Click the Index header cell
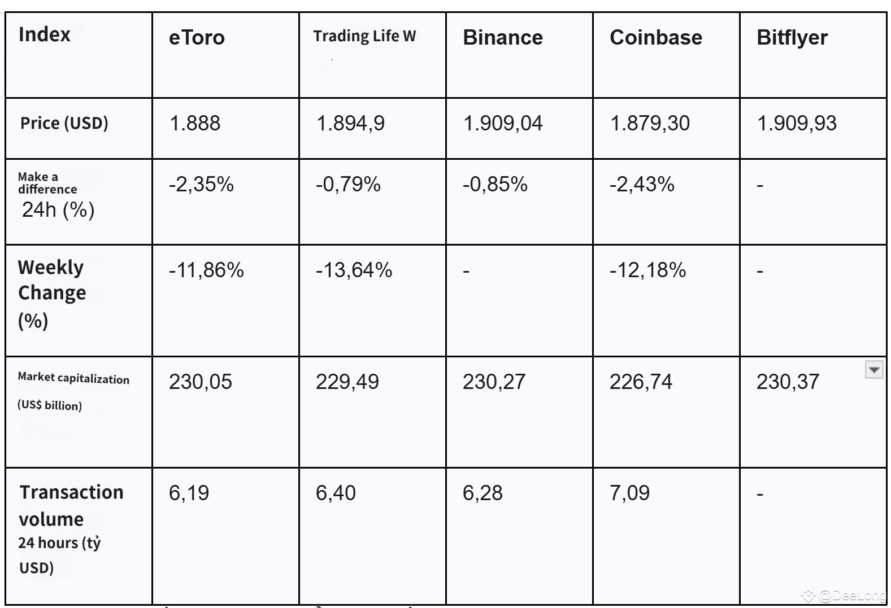 tap(45, 34)
